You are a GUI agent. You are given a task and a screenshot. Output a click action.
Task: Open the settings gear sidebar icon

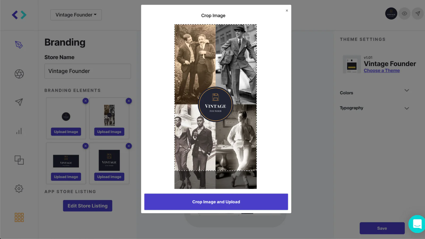click(x=19, y=189)
